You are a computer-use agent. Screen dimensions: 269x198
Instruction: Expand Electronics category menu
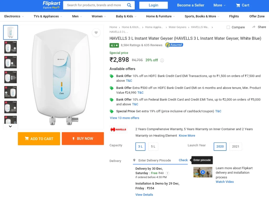[x=14, y=16]
